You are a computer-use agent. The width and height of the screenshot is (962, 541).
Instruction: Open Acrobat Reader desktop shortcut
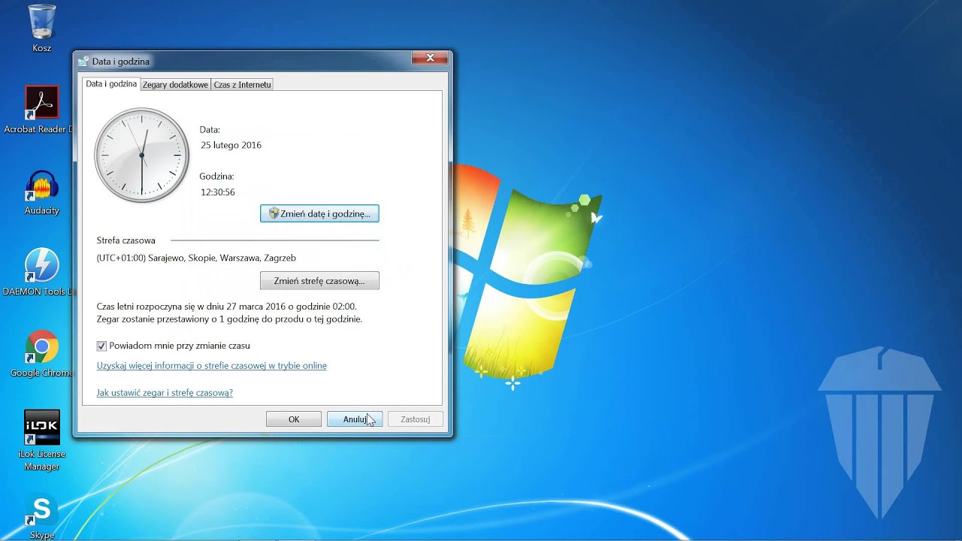tap(41, 110)
